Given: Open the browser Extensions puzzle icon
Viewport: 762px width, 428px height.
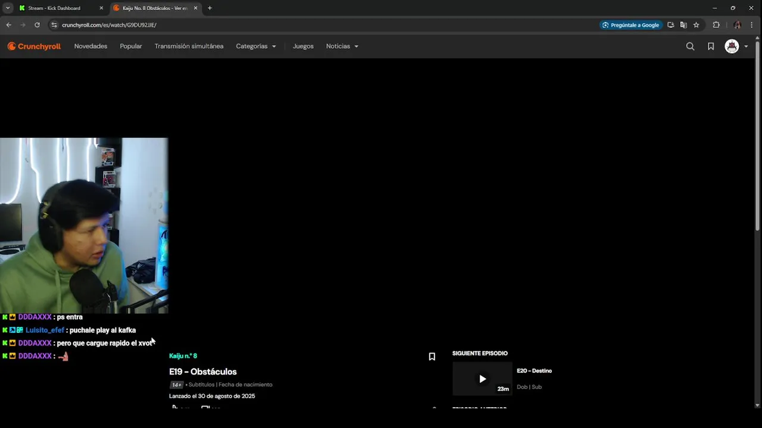Looking at the screenshot, I should pyautogui.click(x=716, y=25).
